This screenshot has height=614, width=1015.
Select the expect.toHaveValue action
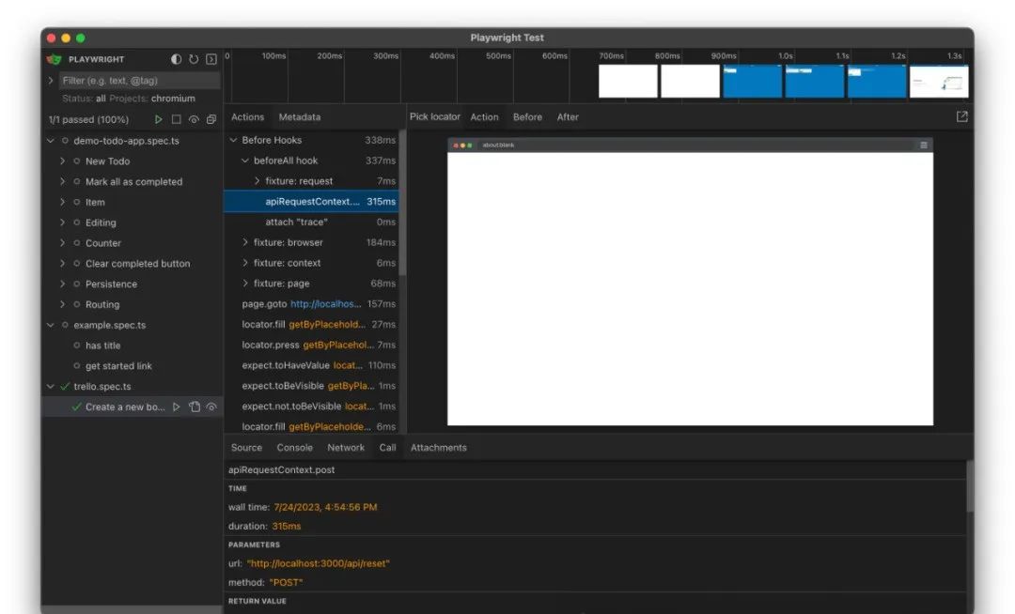point(311,365)
